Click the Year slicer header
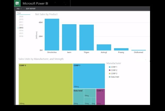The image size is (165, 111). click(19, 13)
